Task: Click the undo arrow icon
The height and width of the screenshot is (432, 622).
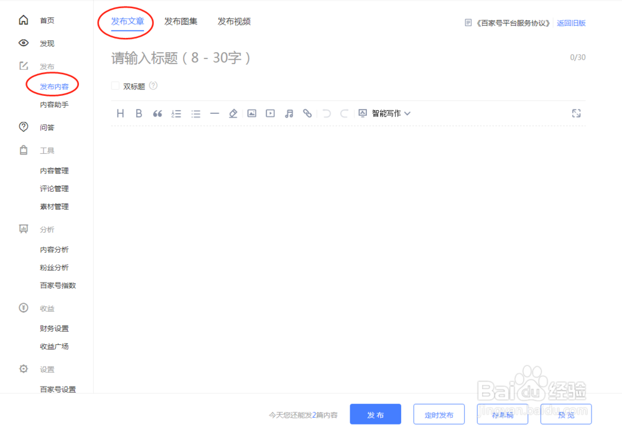Action: tap(325, 113)
